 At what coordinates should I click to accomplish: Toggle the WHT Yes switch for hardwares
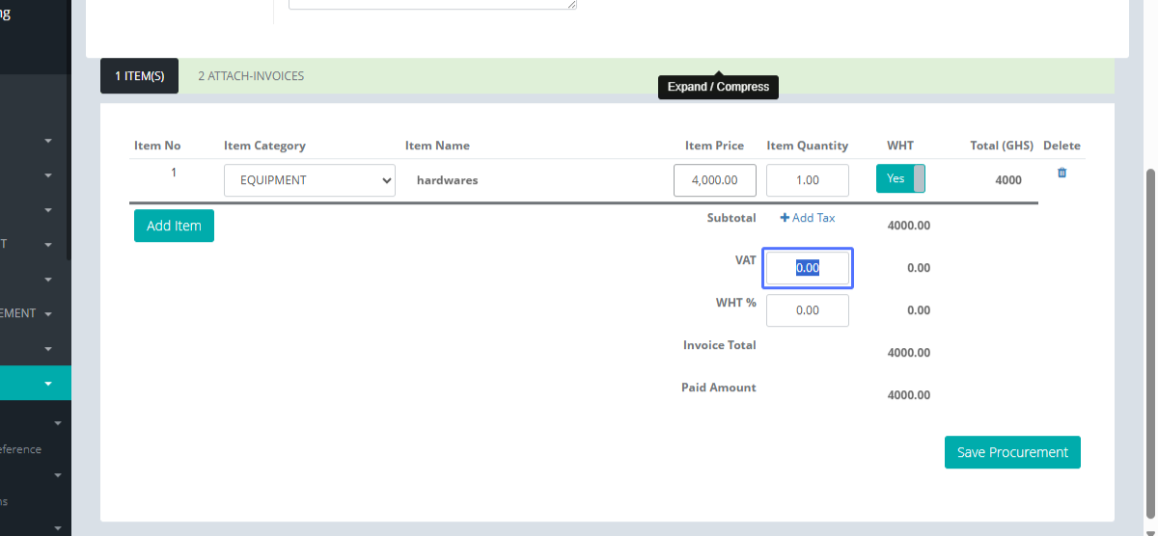(x=900, y=179)
